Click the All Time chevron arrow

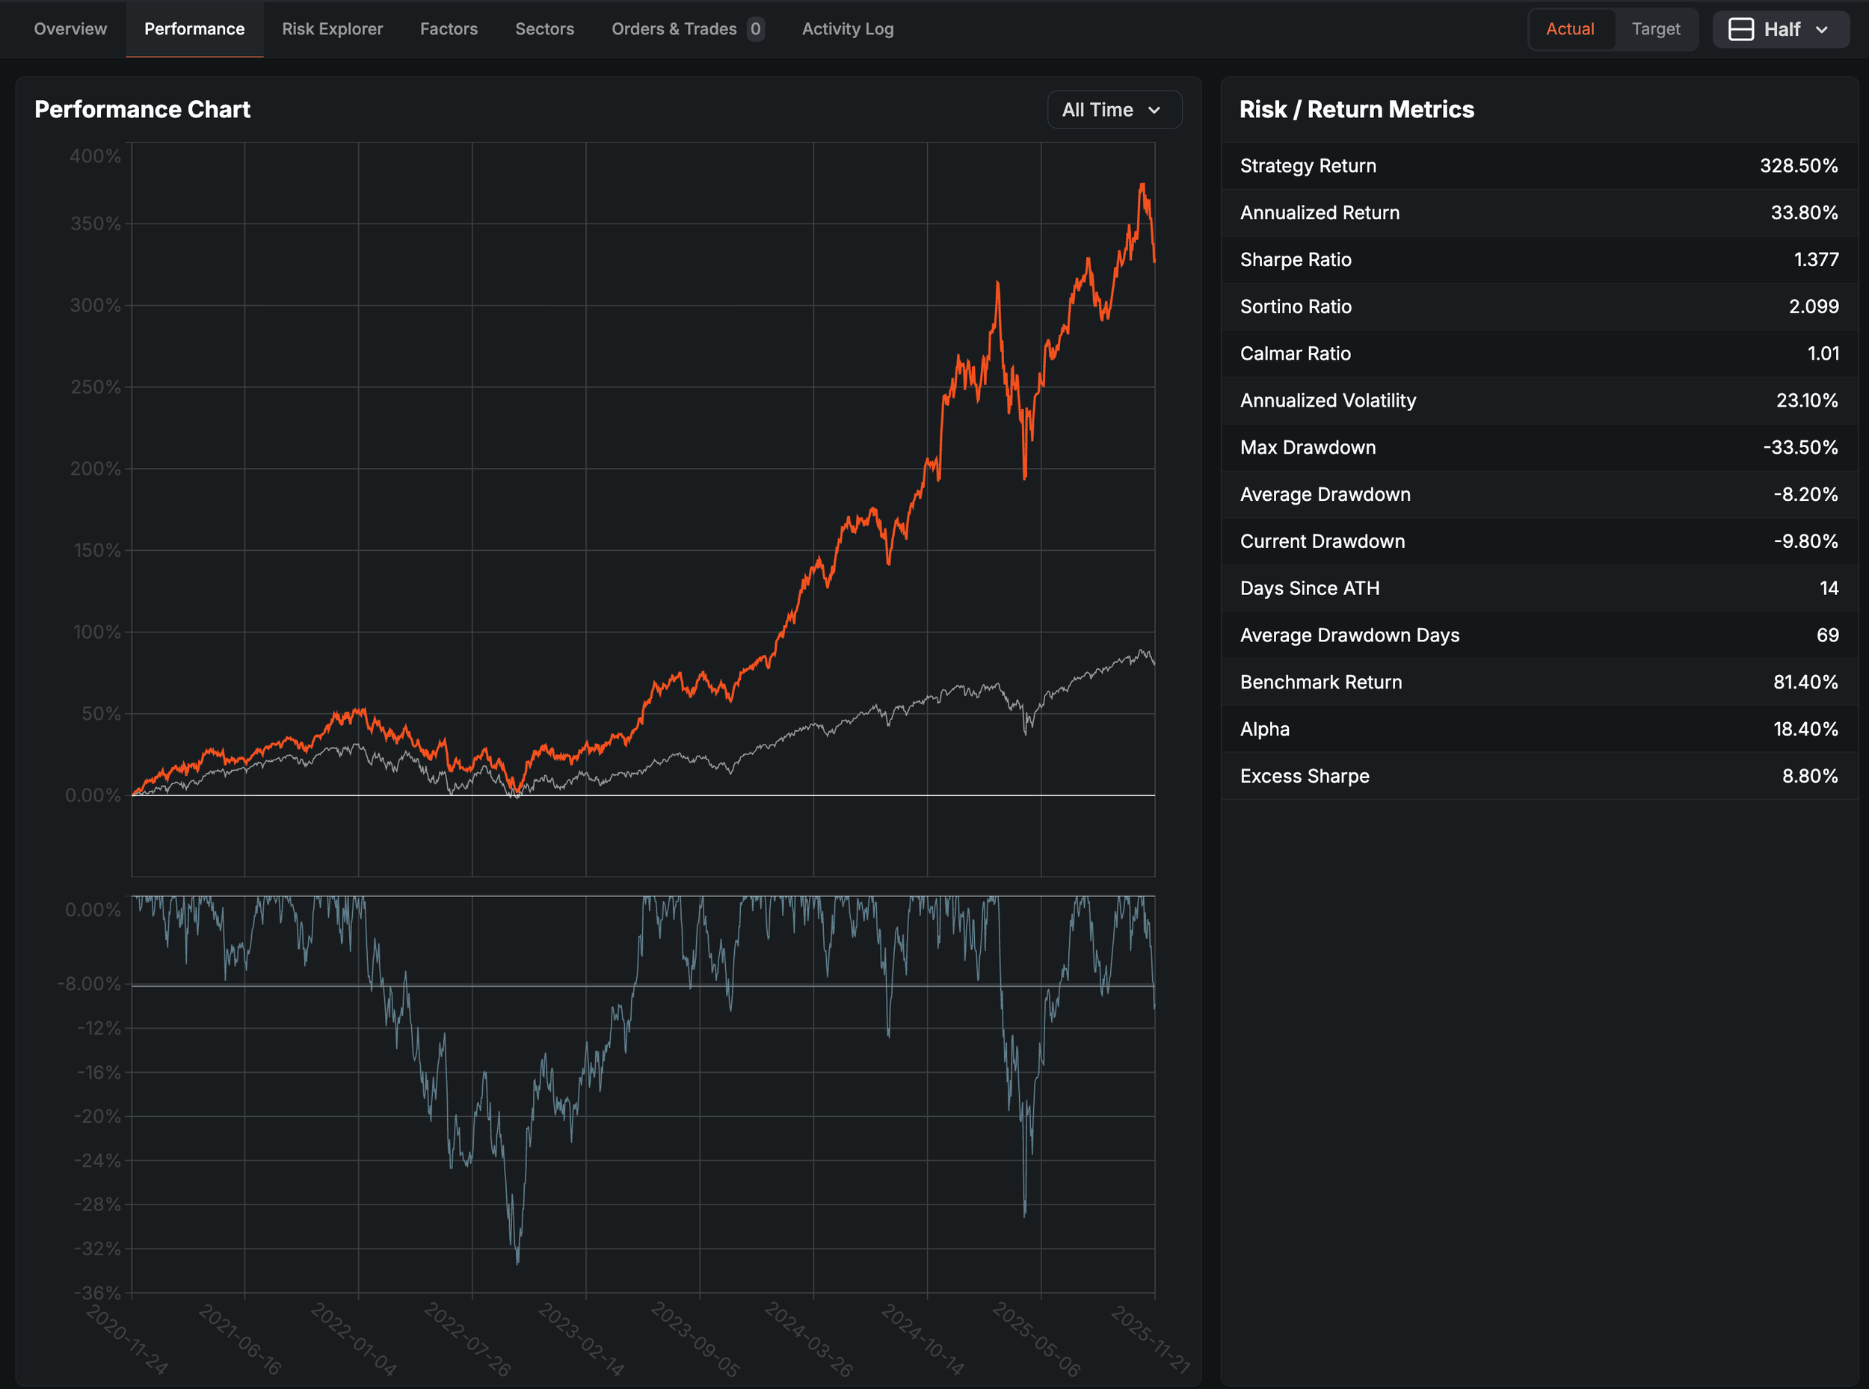(1154, 110)
